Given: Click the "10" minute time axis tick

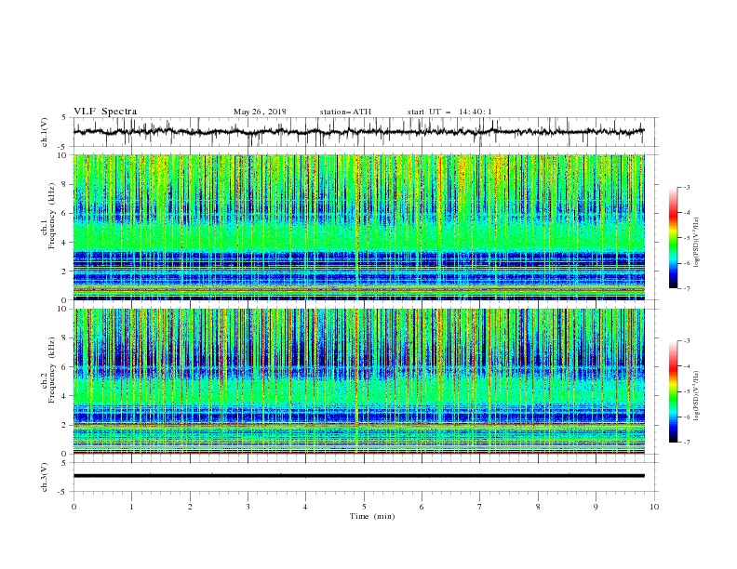Looking at the screenshot, I should 654,507.
